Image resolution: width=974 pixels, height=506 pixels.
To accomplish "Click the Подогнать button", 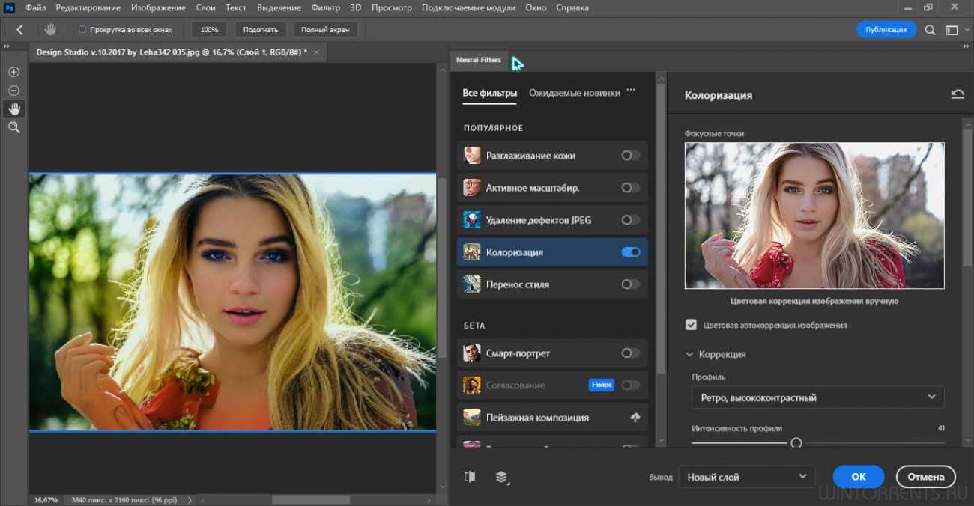I will click(x=261, y=30).
